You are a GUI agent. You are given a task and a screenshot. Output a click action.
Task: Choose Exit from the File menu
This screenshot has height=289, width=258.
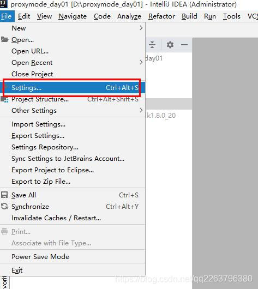73,270
